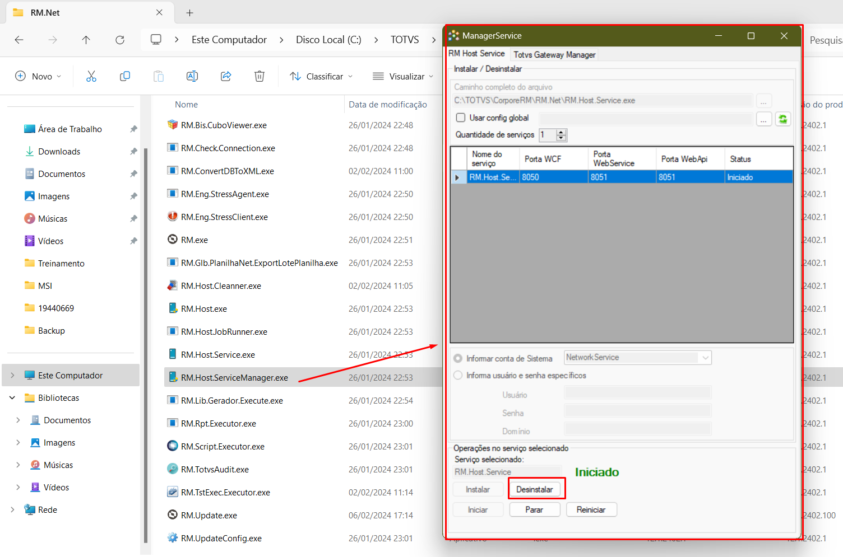Go back with the Explorer back arrow
The image size is (843, 557).
click(x=19, y=40)
